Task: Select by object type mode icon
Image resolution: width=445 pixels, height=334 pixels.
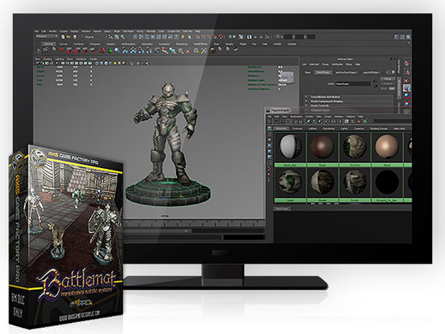Action: point(116,37)
